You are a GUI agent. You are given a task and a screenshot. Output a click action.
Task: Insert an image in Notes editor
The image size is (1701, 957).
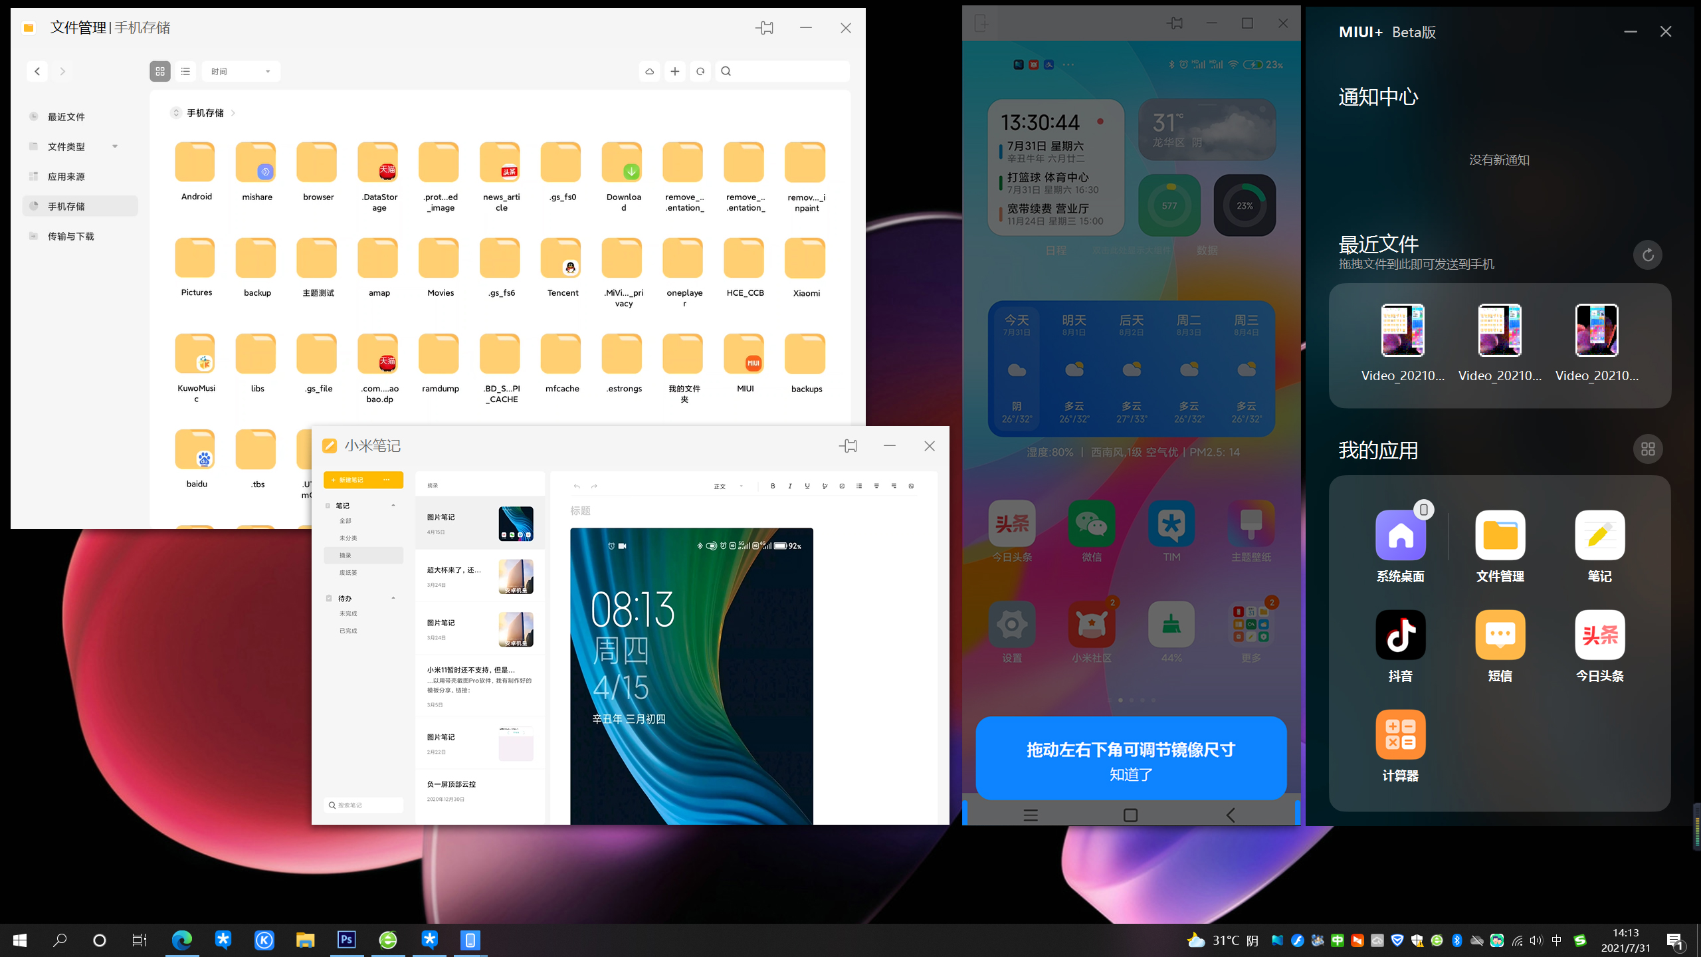click(911, 486)
